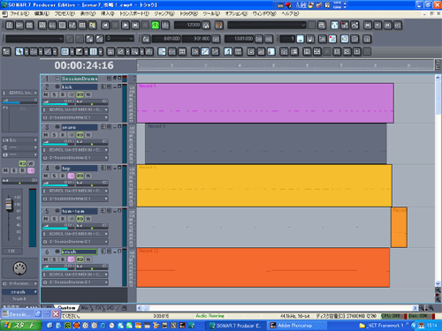
Task: Rewind to start with the transport button
Action: tap(105, 26)
